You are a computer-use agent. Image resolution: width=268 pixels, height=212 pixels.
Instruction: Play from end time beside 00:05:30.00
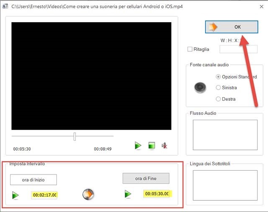click(x=128, y=194)
